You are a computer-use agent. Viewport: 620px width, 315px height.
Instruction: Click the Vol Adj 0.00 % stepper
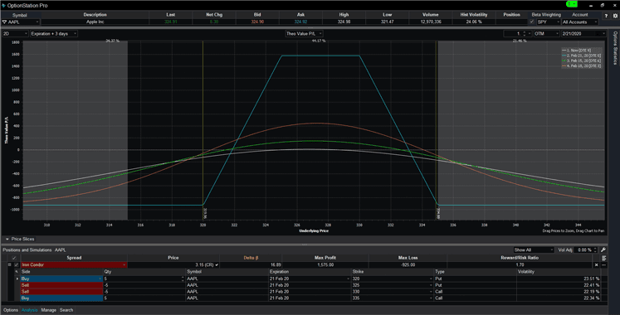click(595, 250)
